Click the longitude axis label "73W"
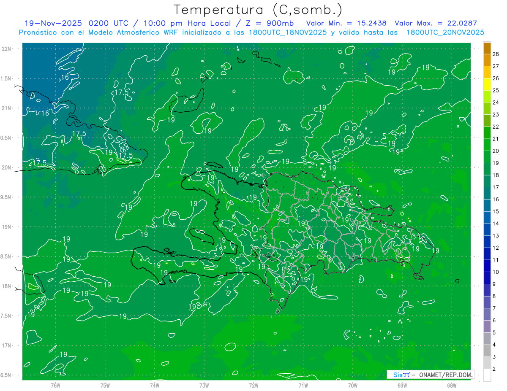Viewport: 507px width, 391px height. [x=204, y=386]
